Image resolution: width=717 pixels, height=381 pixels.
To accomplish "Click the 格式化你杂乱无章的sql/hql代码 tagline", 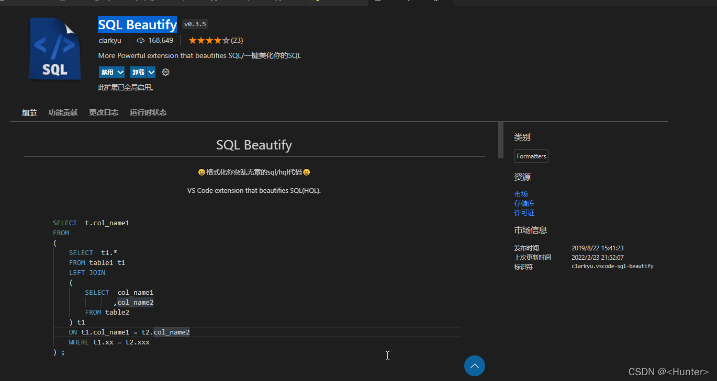I will pyautogui.click(x=254, y=172).
